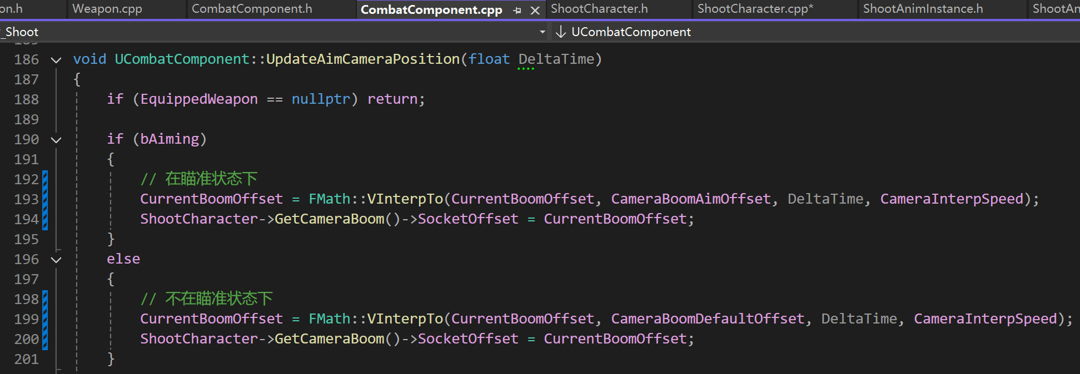Click the nullptr keyword on line 188
The height and width of the screenshot is (374, 1080).
coord(321,99)
